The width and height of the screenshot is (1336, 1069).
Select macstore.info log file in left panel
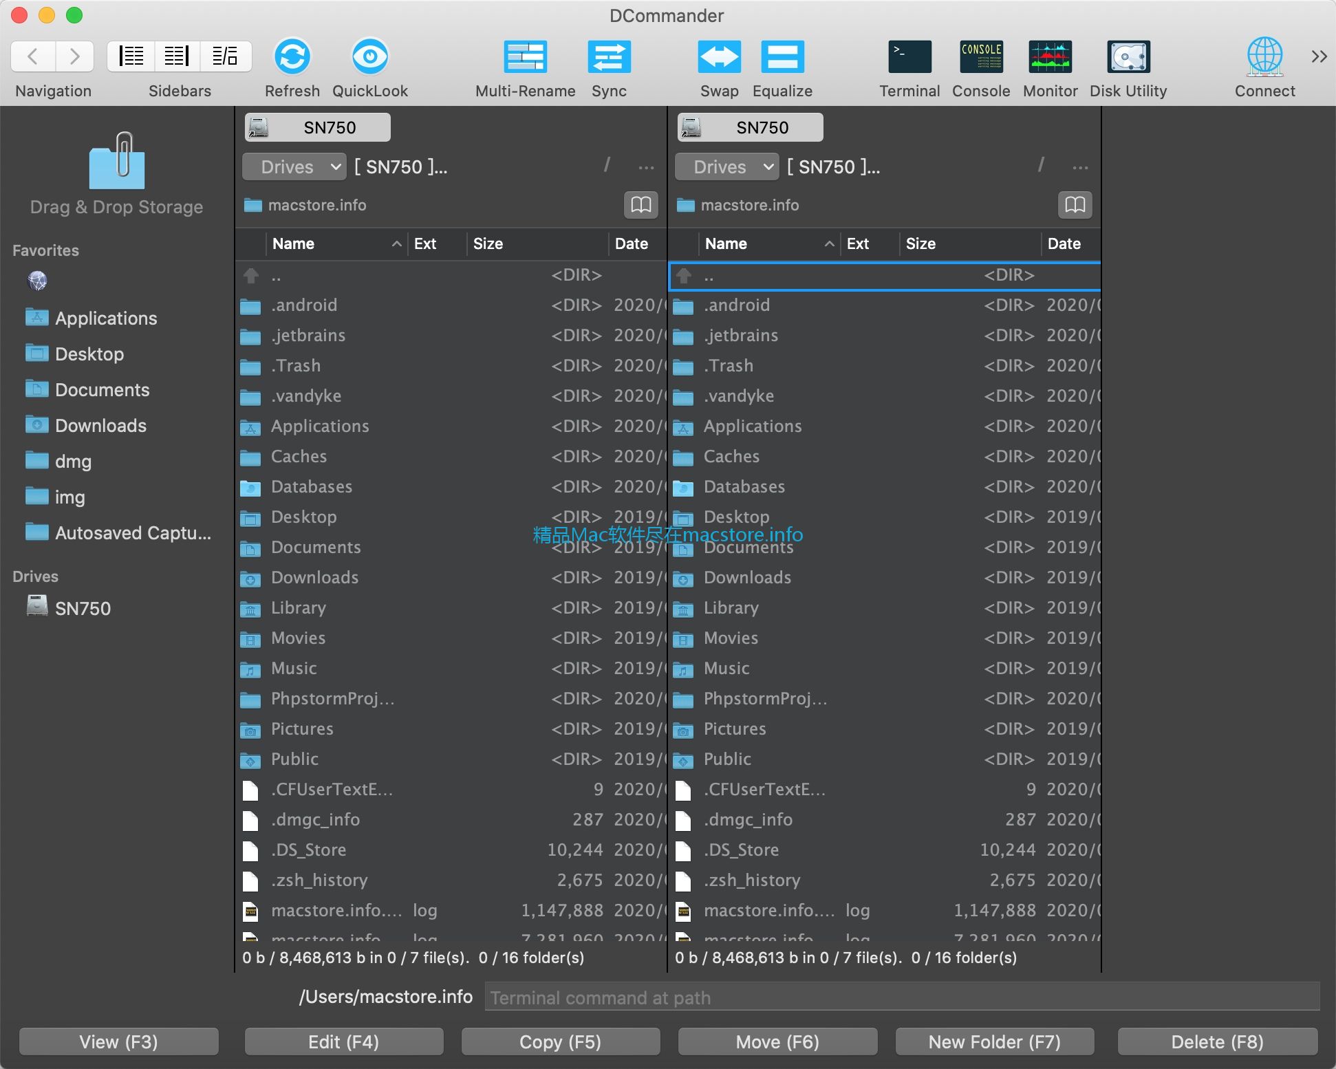tap(451, 910)
